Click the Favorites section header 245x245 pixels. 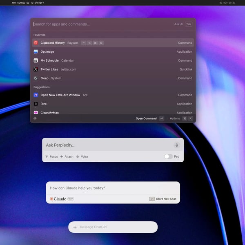point(39,35)
